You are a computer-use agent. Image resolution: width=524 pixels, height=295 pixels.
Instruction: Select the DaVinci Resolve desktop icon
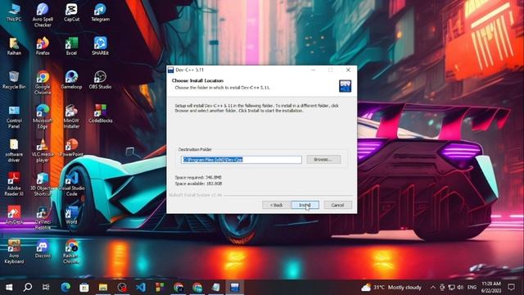pos(43,218)
